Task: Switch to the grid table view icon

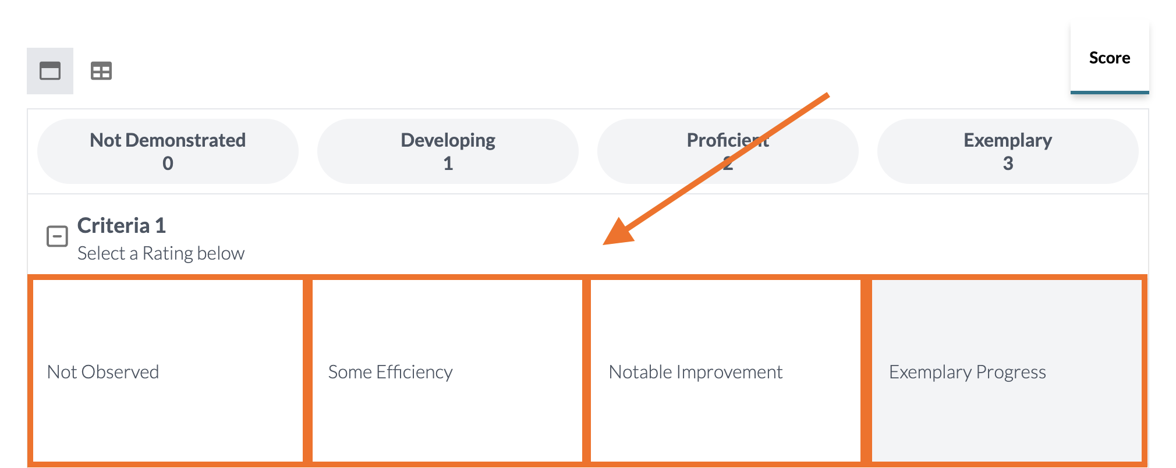Action: pyautogui.click(x=101, y=71)
